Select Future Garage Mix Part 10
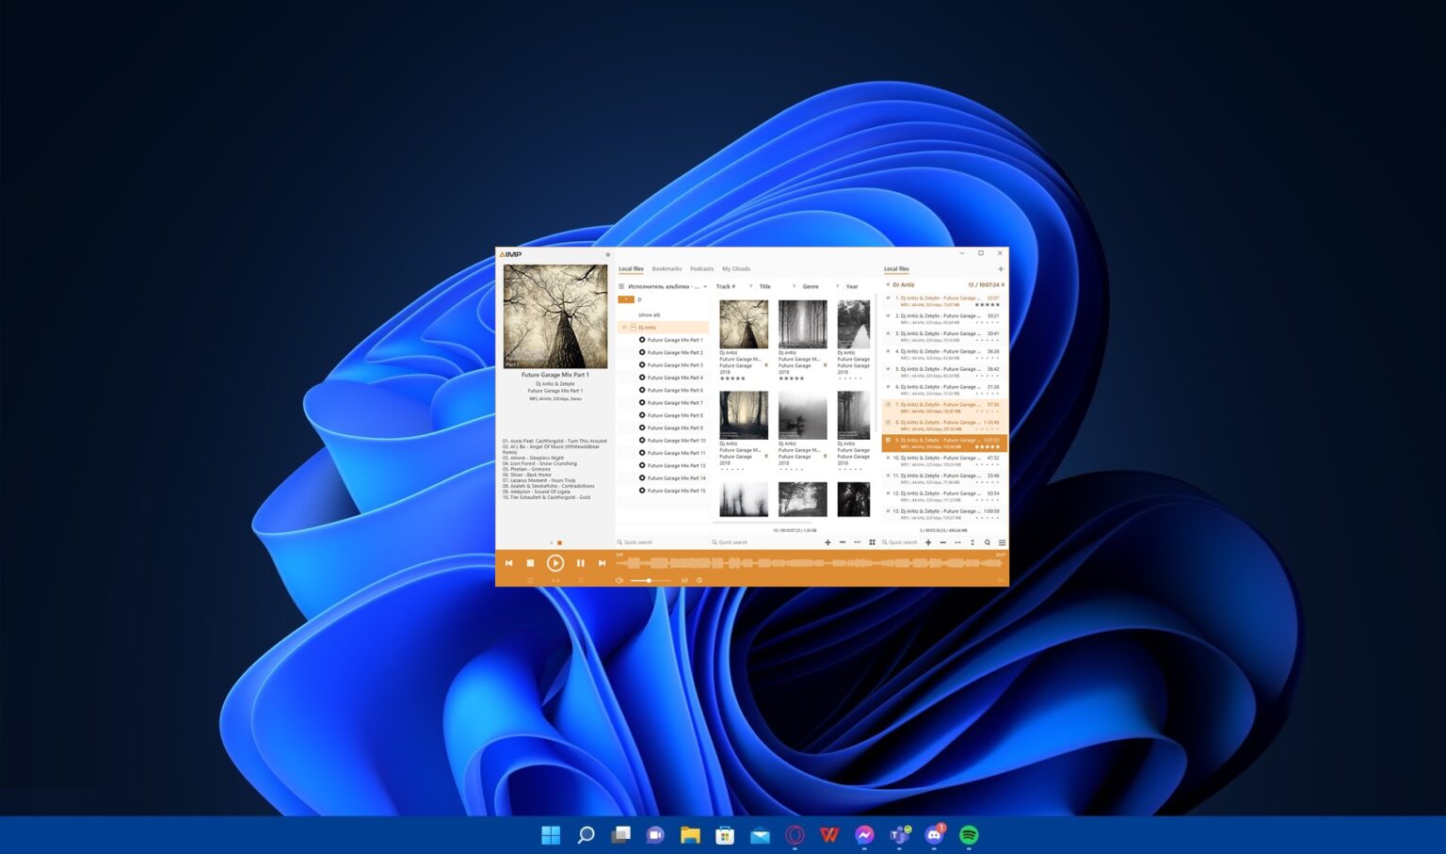 tap(676, 441)
